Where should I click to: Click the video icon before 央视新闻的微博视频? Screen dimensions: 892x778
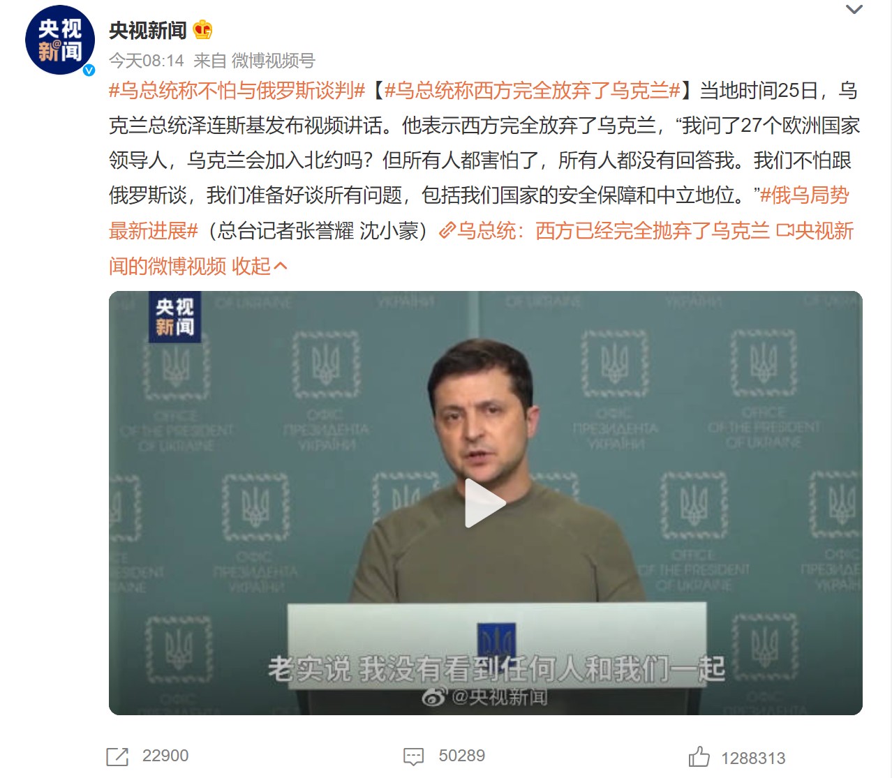(785, 231)
